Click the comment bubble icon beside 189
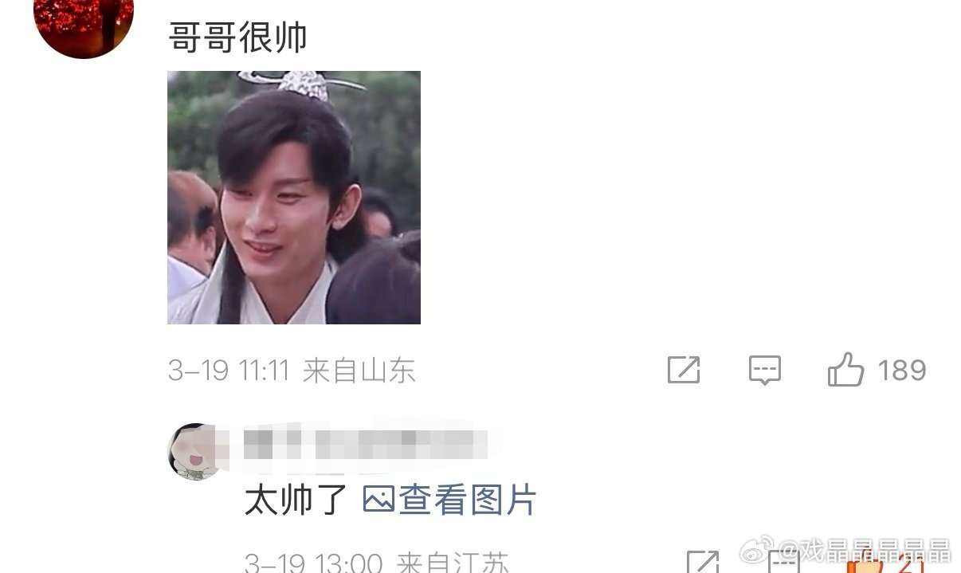Image resolution: width=961 pixels, height=573 pixels. tap(765, 371)
